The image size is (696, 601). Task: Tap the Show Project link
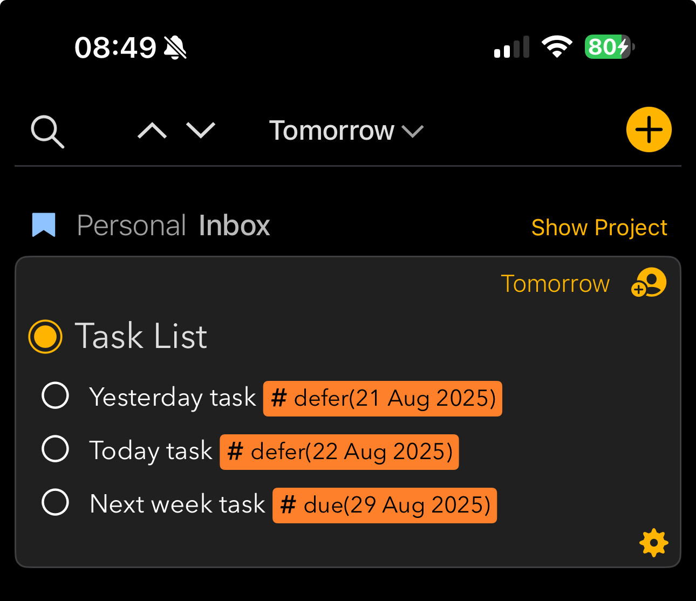pos(599,228)
